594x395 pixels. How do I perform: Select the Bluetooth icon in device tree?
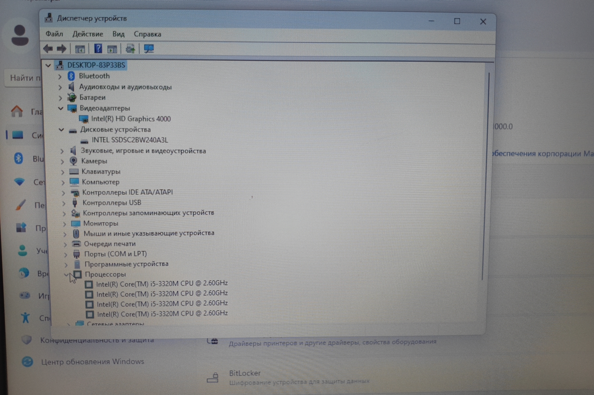pos(71,76)
